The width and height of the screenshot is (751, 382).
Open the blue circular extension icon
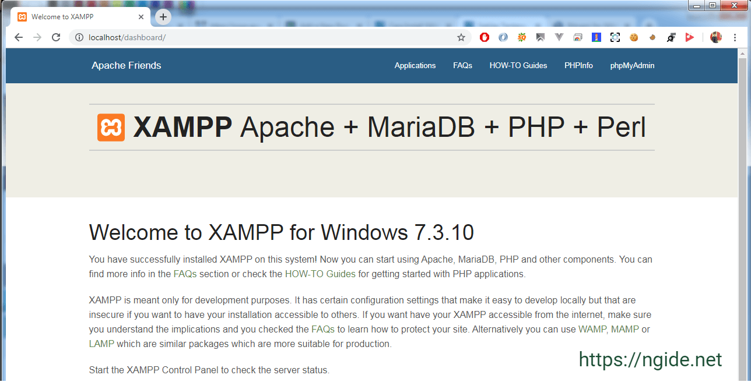(503, 37)
